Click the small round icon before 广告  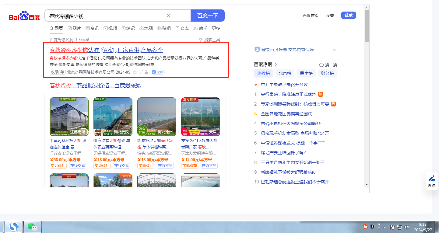click(135, 72)
